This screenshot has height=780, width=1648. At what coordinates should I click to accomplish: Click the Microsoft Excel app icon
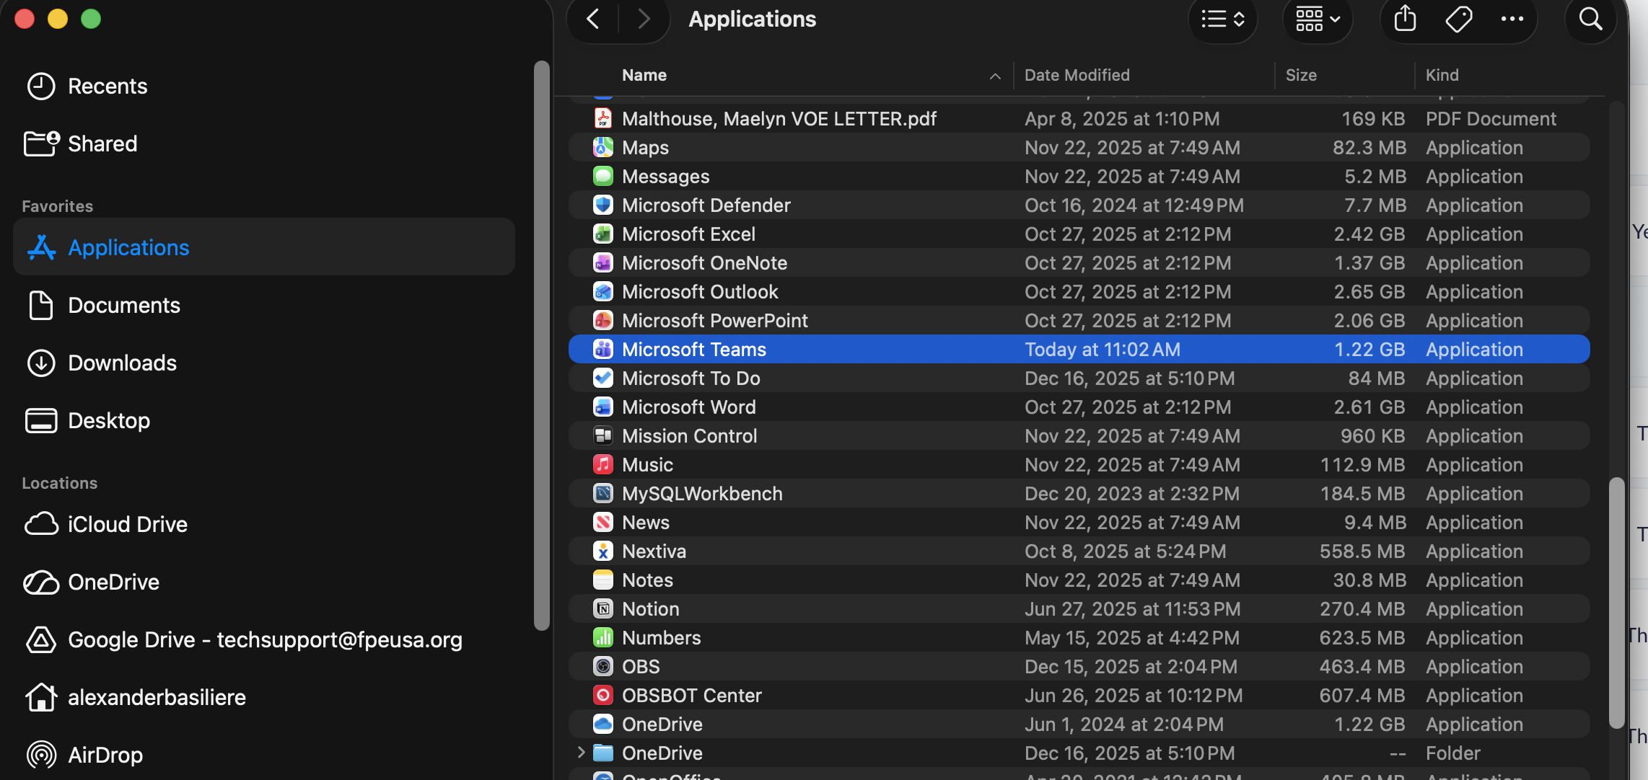602,234
